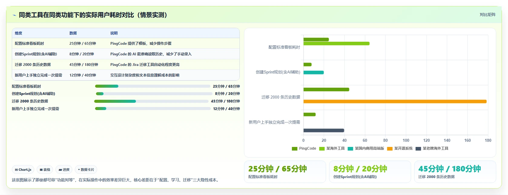Click PingCode 8-minute green bar in chart

308,64
